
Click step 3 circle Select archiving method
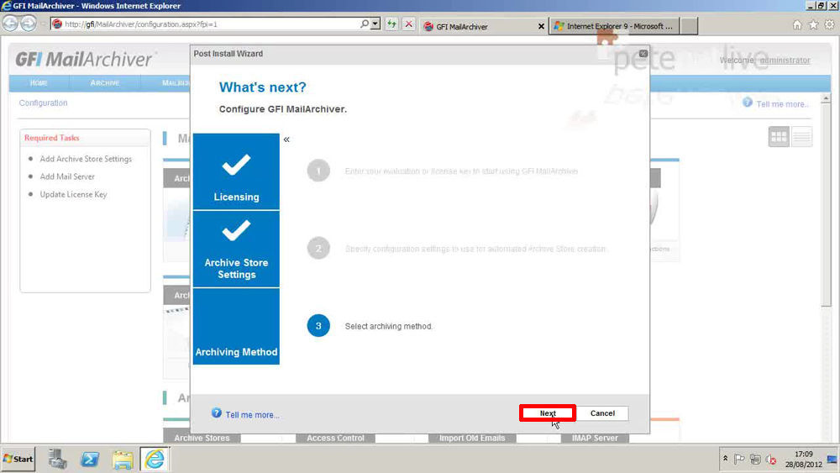318,326
